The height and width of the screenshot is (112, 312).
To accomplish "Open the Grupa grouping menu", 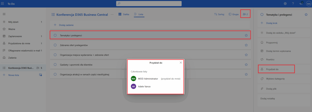I will 234,14.
